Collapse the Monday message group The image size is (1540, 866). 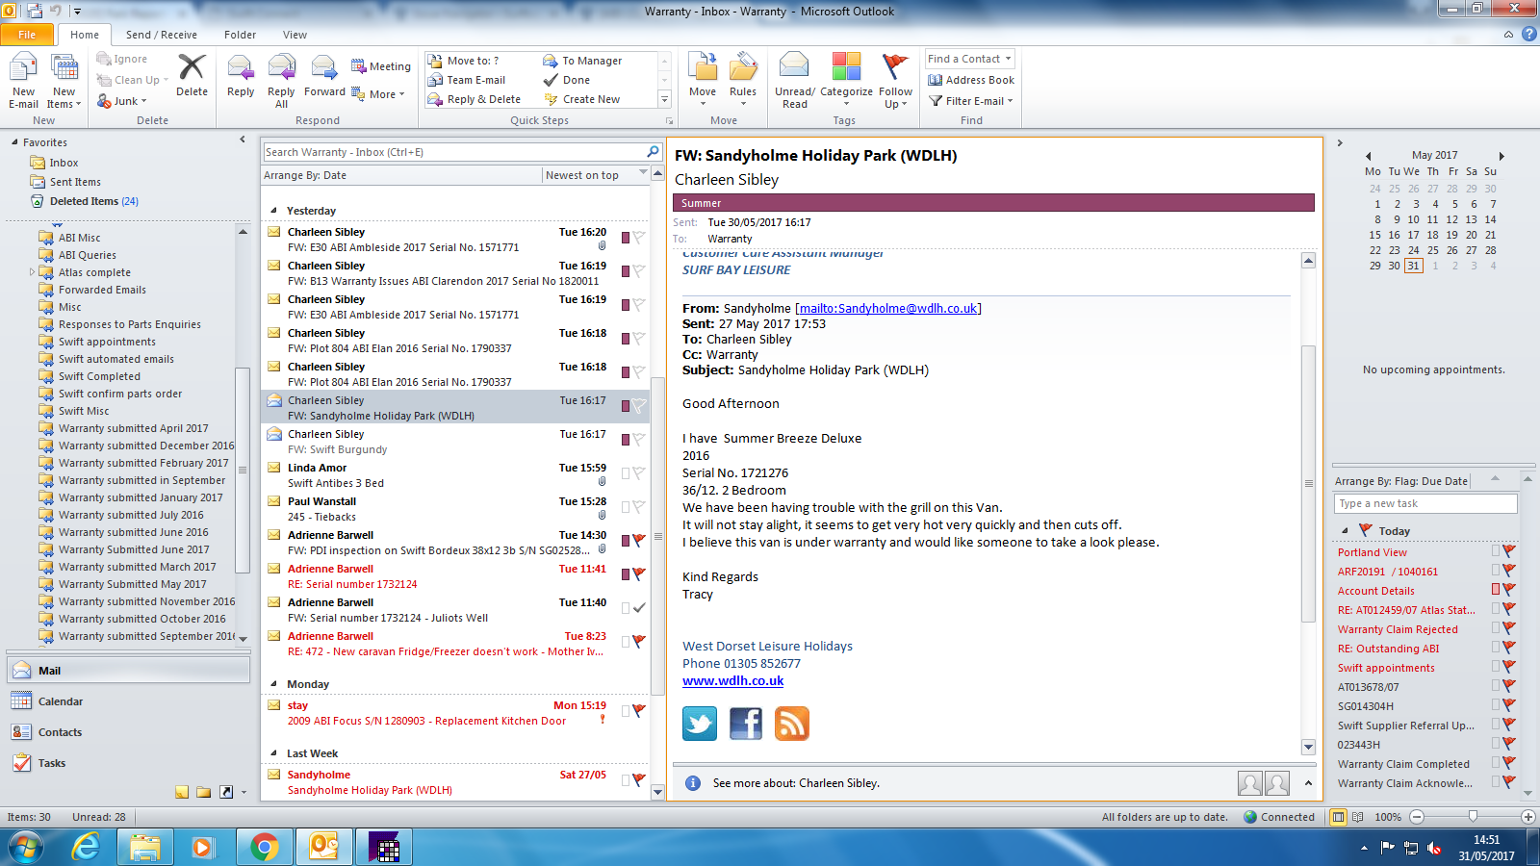click(273, 684)
